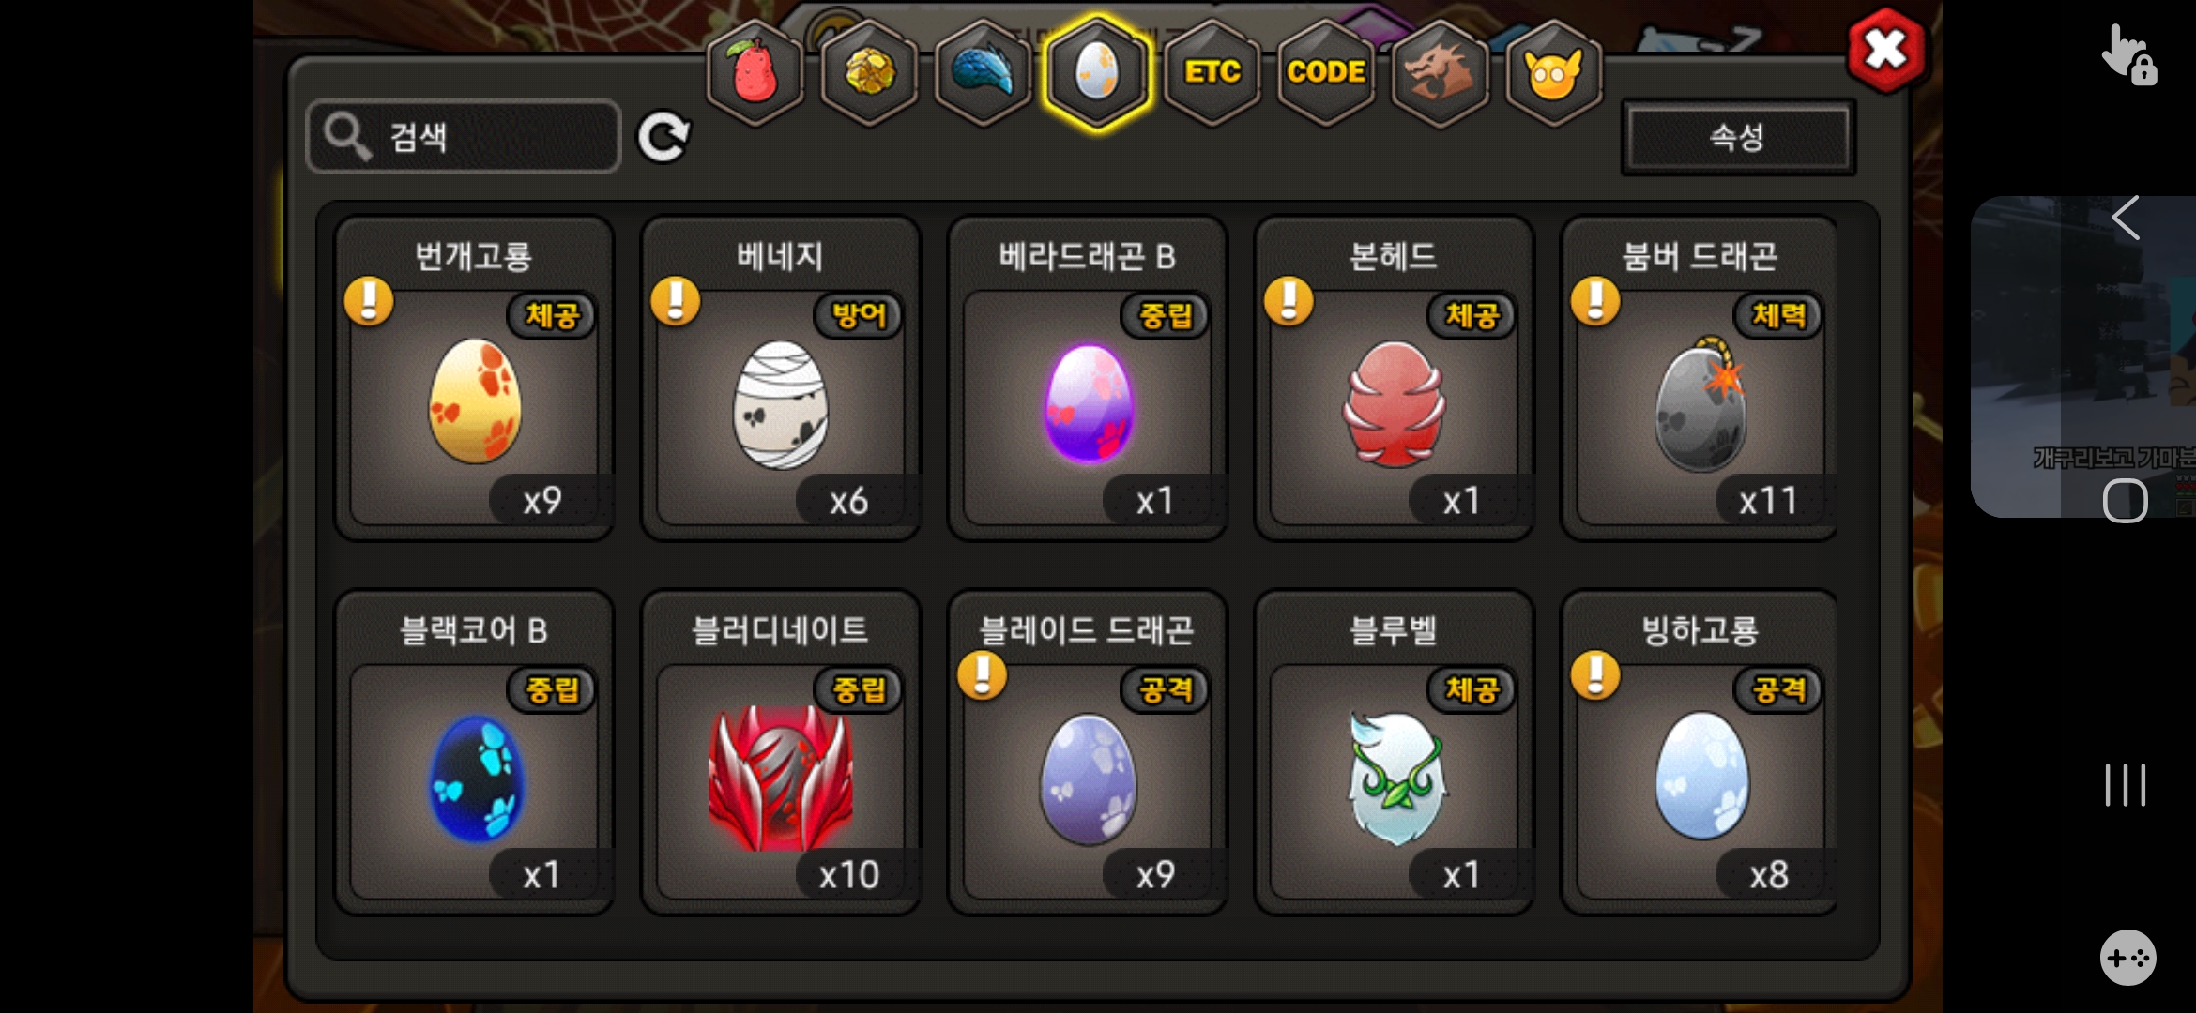Choose the purple 베라드래곤 B egg

[x=1088, y=378]
